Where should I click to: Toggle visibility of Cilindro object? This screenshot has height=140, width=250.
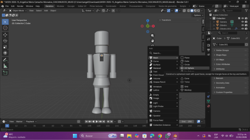pyautogui.click(x=242, y=25)
